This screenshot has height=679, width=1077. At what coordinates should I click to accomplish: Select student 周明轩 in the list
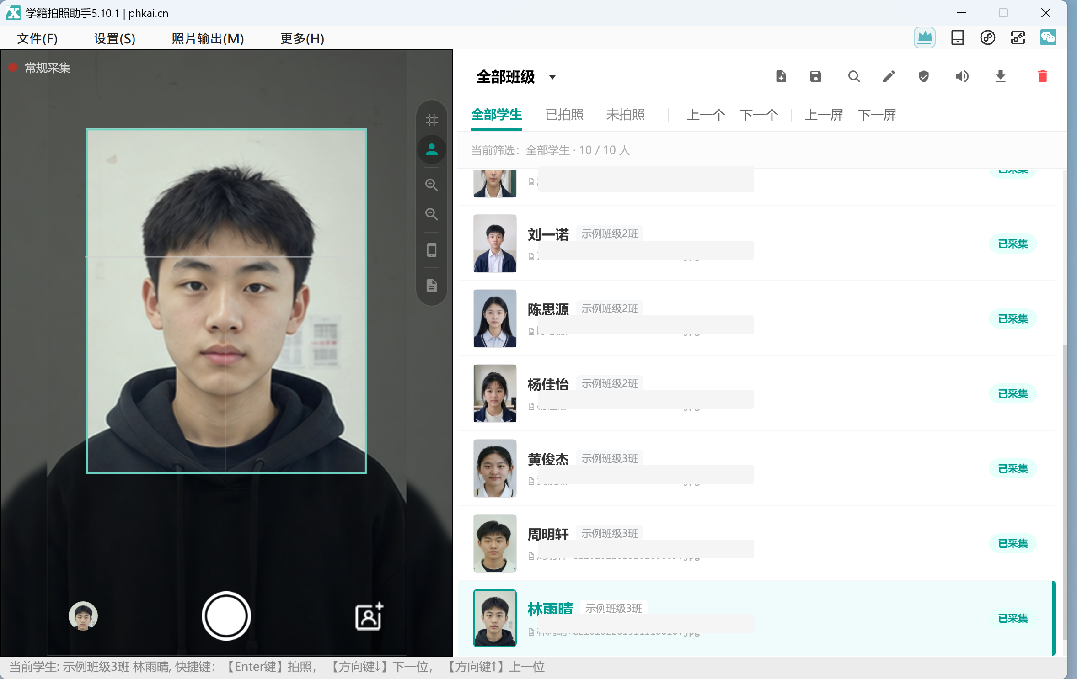[756, 543]
